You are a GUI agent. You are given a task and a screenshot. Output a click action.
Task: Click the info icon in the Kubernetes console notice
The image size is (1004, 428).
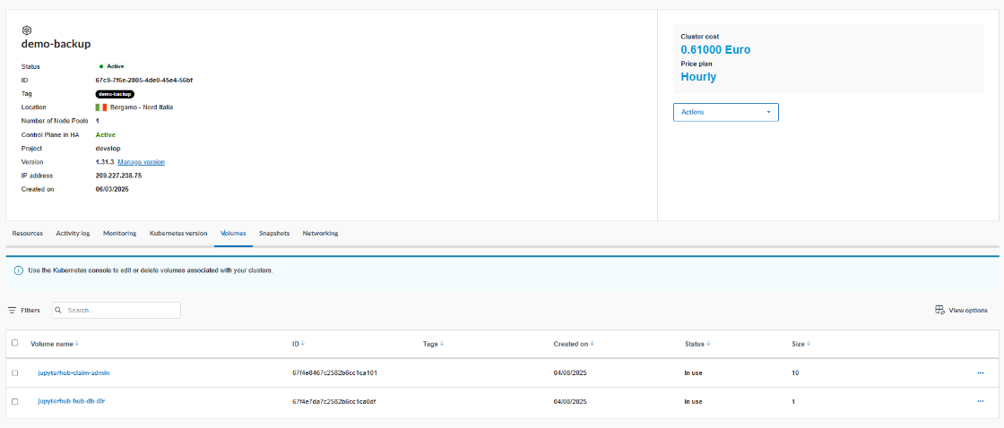(x=18, y=270)
